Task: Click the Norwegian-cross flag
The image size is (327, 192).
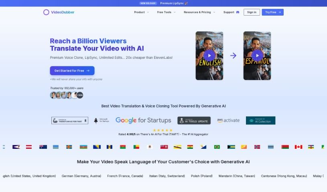Action: [257, 147]
